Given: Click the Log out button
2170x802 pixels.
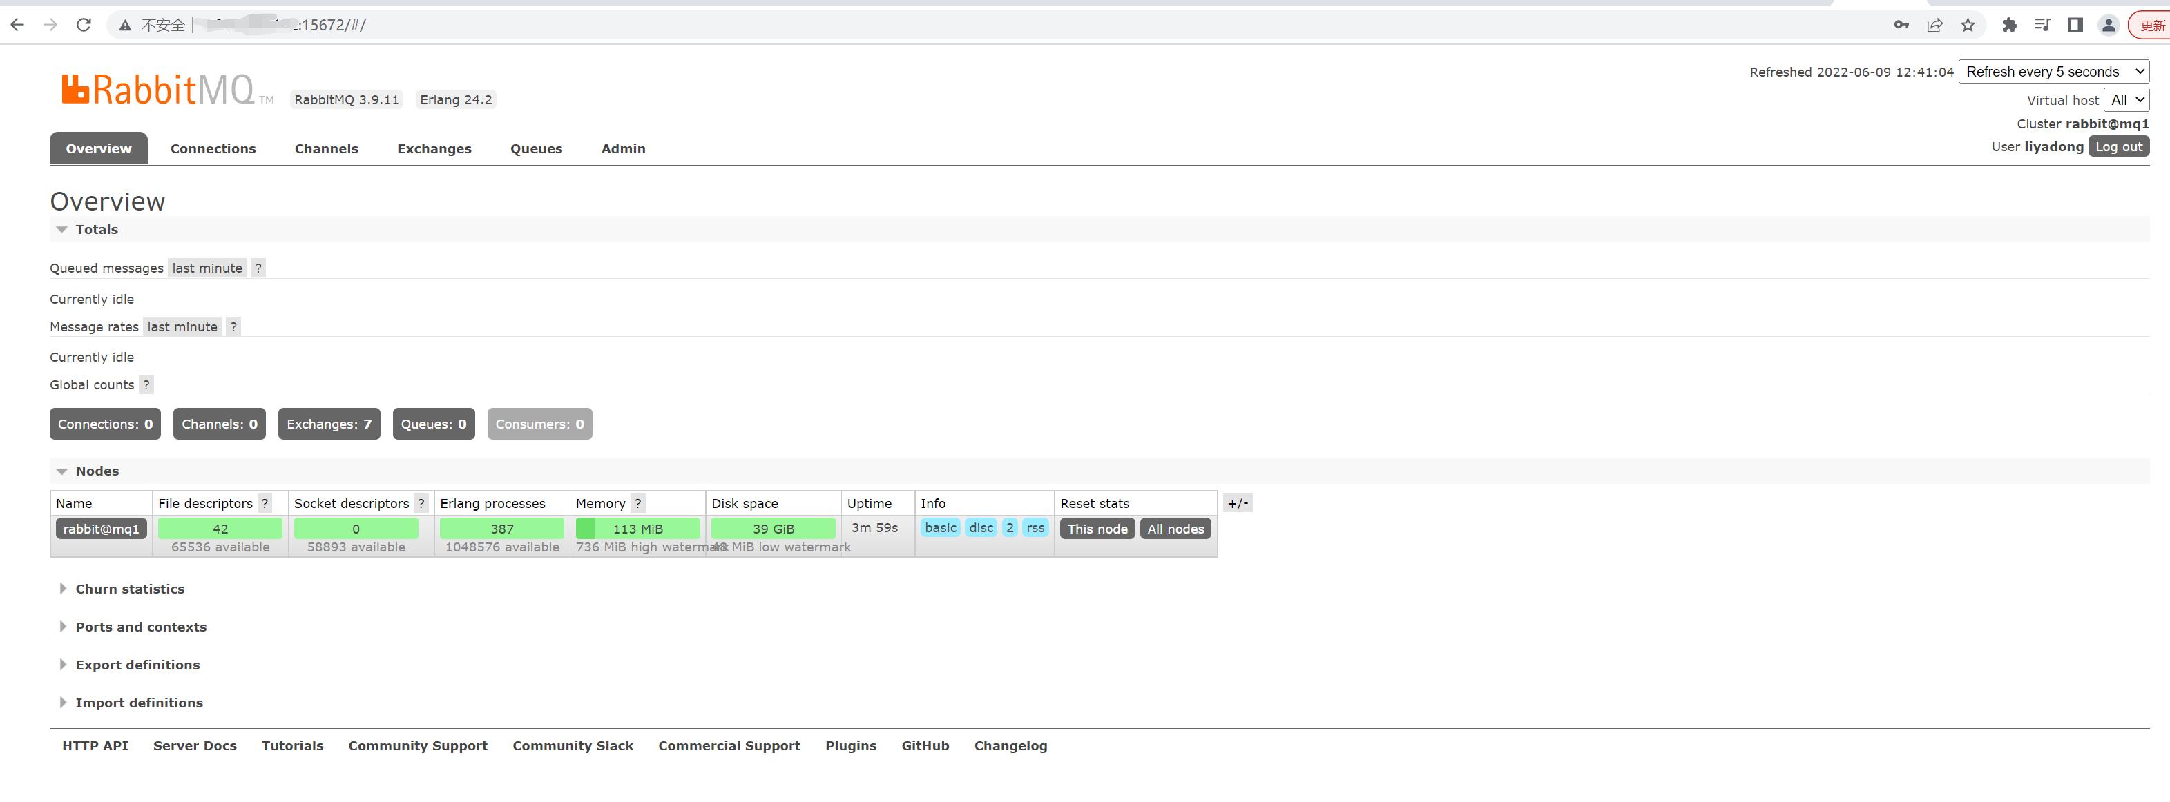Looking at the screenshot, I should [2119, 146].
